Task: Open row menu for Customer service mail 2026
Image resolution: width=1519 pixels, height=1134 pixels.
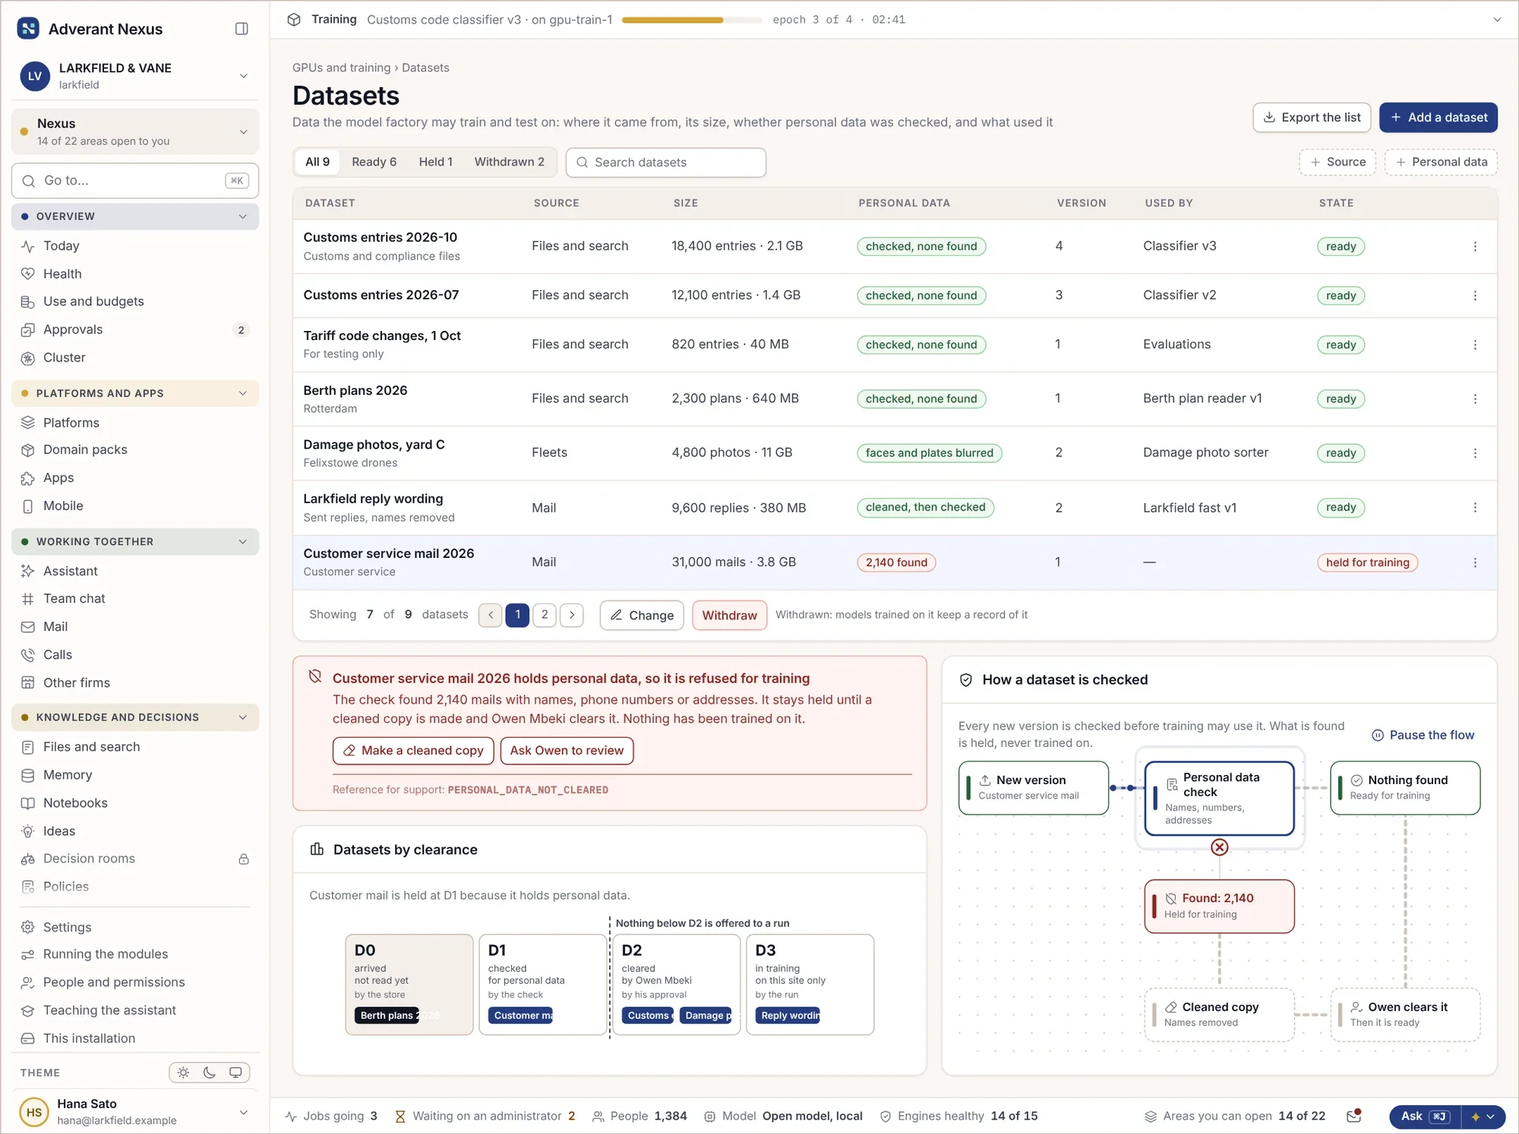Action: tap(1475, 562)
